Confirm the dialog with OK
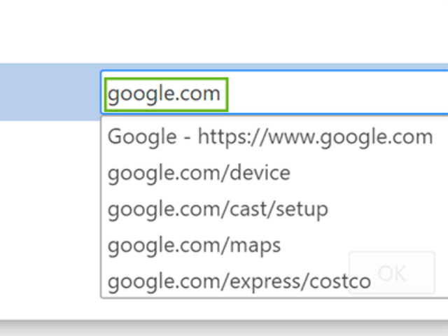 coord(392,273)
